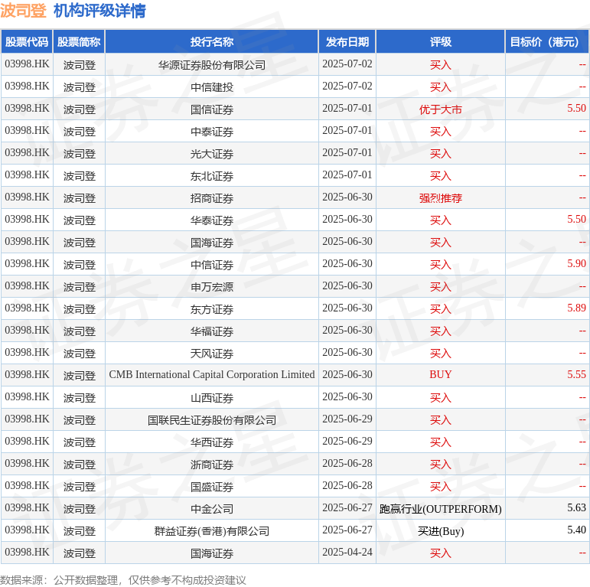
Task: Select the 东方证券 cell
Action: [x=212, y=309]
